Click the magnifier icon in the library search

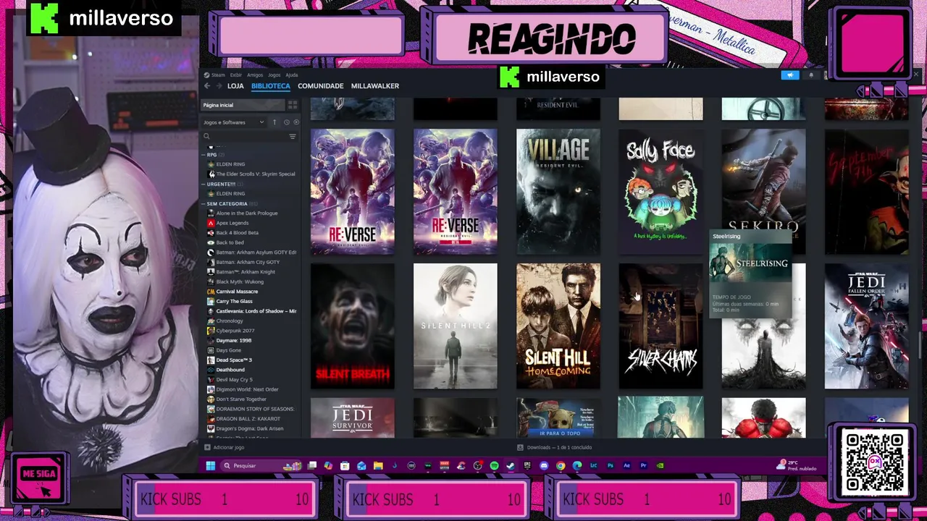(x=206, y=136)
